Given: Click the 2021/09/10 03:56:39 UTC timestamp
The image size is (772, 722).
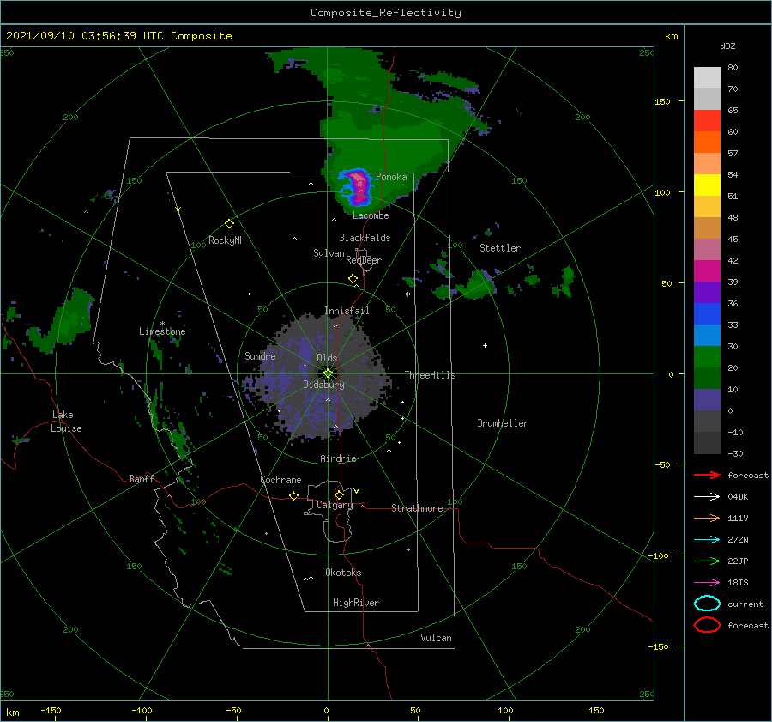Looking at the screenshot, I should tap(118, 36).
